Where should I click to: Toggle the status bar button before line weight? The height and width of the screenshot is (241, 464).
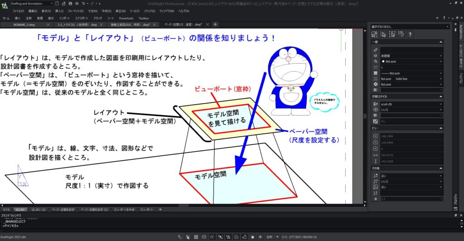244,237
